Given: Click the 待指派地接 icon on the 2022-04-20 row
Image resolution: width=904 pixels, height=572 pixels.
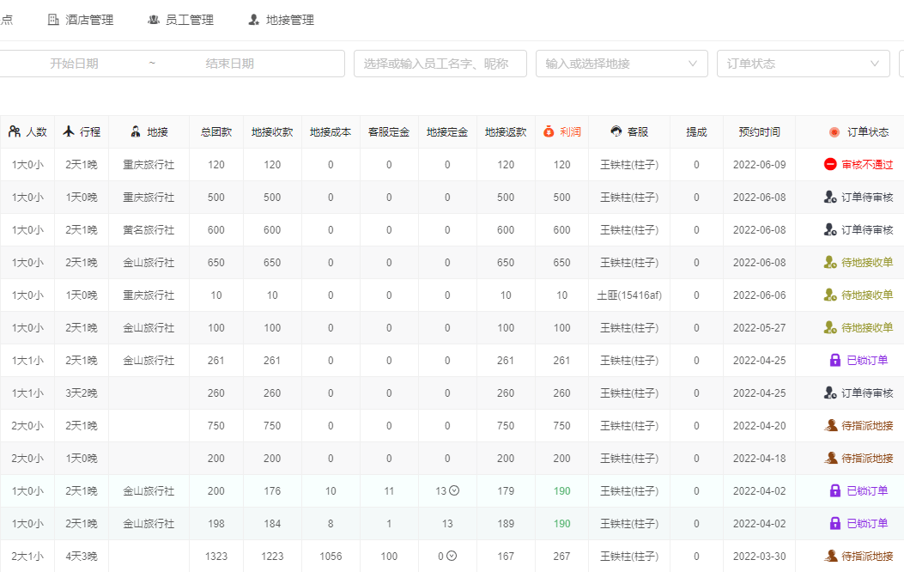Looking at the screenshot, I should click(830, 425).
